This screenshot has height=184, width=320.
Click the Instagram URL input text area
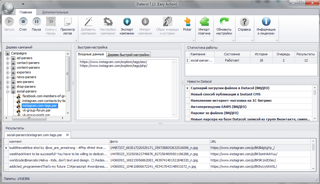[x=127, y=89]
